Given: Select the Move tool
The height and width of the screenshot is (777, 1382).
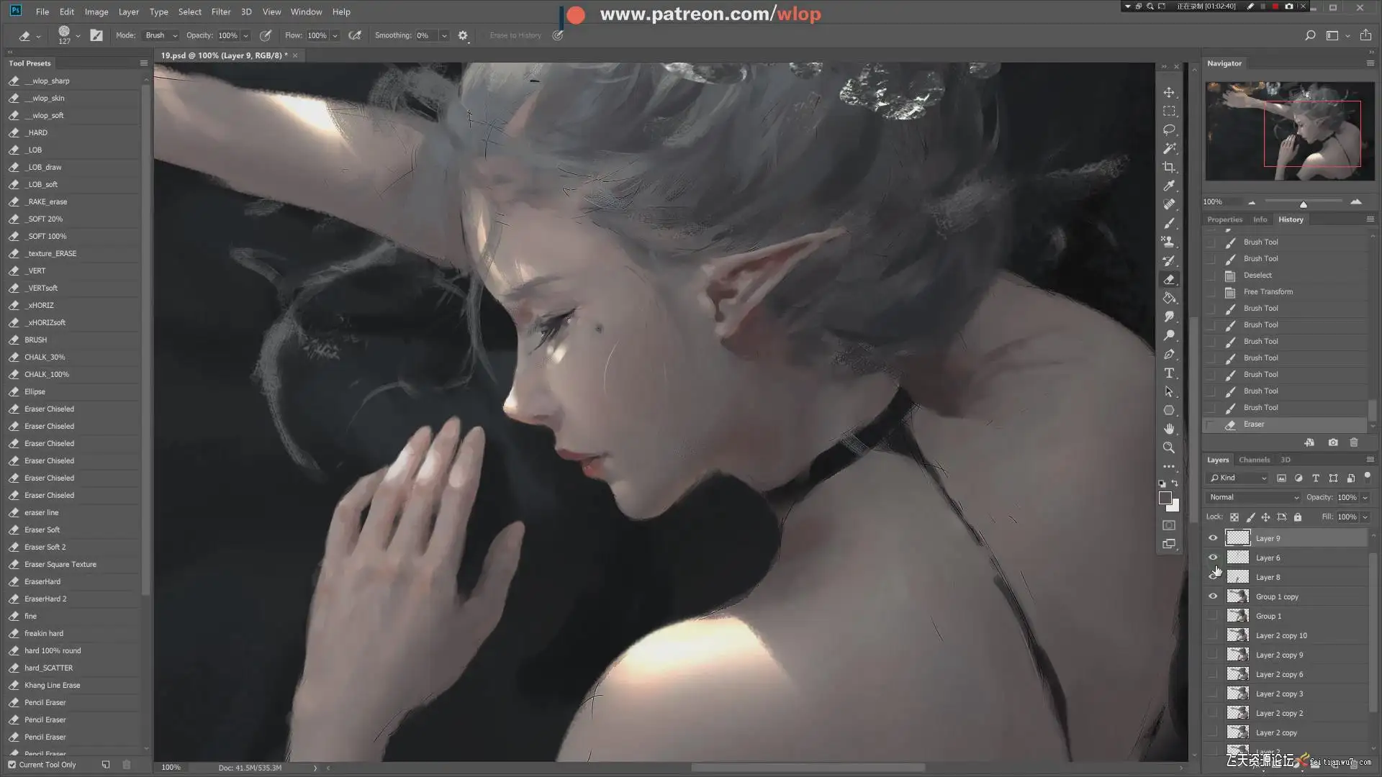Looking at the screenshot, I should pos(1169,92).
